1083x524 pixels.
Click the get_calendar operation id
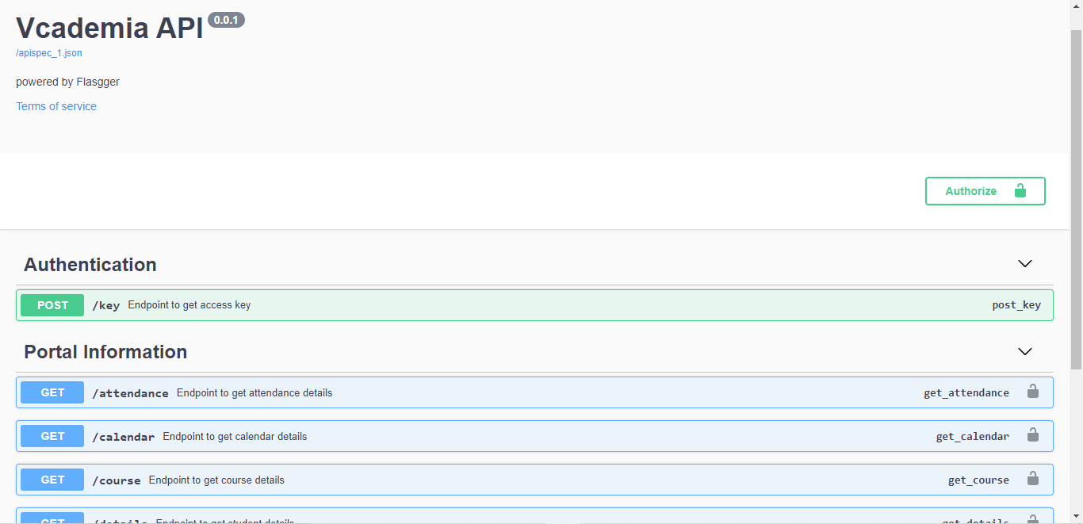pyautogui.click(x=973, y=436)
